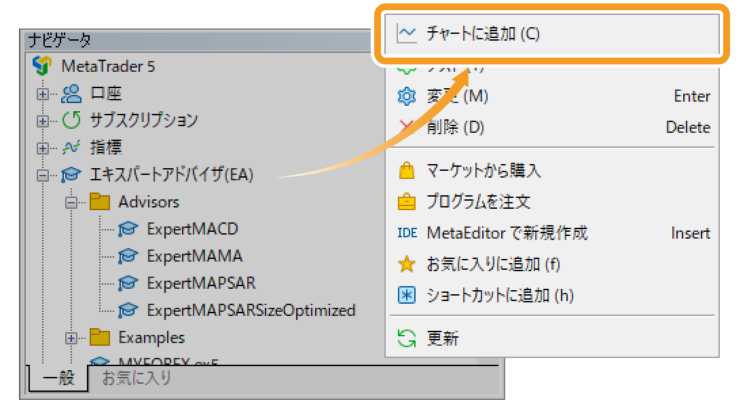This screenshot has width=747, height=400.
Task: Collapse the エキスパートアドバイザ(EA) node
Action: click(42, 176)
